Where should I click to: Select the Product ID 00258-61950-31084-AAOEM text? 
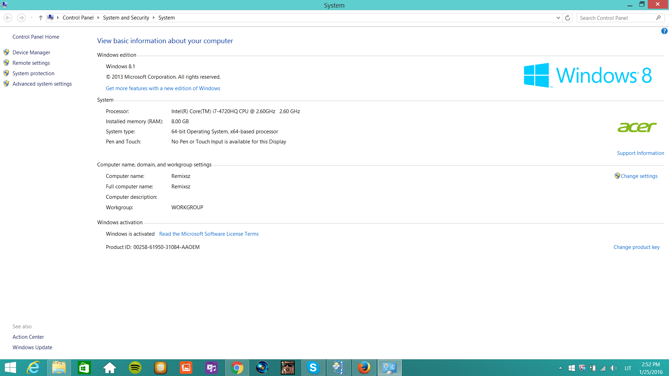click(x=166, y=247)
